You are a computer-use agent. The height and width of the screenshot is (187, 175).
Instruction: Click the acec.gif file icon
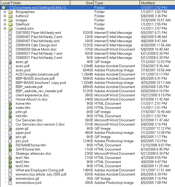[10, 62]
